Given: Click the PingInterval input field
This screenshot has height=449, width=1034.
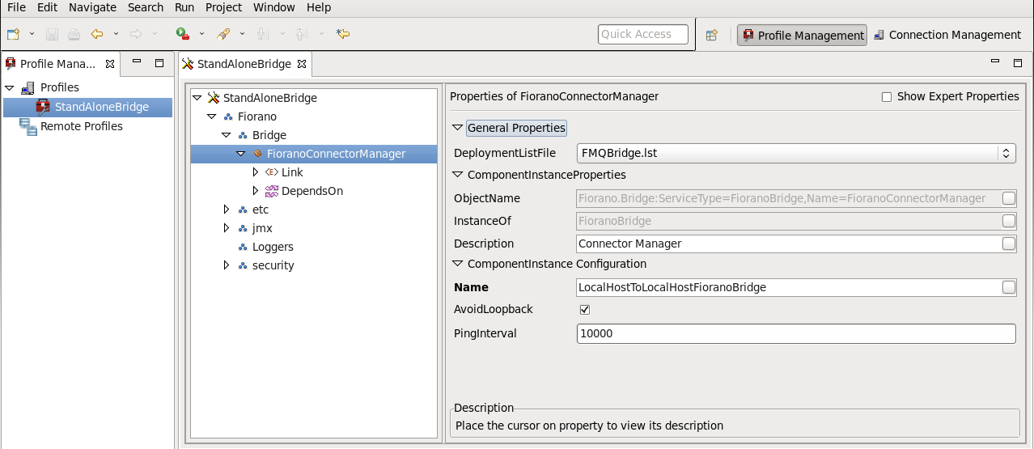Looking at the screenshot, I should click(796, 333).
